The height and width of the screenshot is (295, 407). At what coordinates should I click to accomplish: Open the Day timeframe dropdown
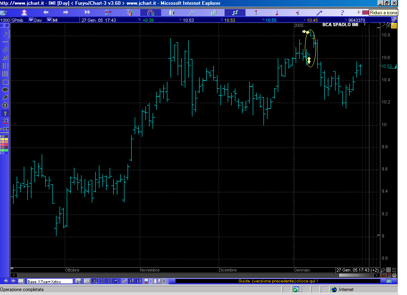tap(49, 20)
